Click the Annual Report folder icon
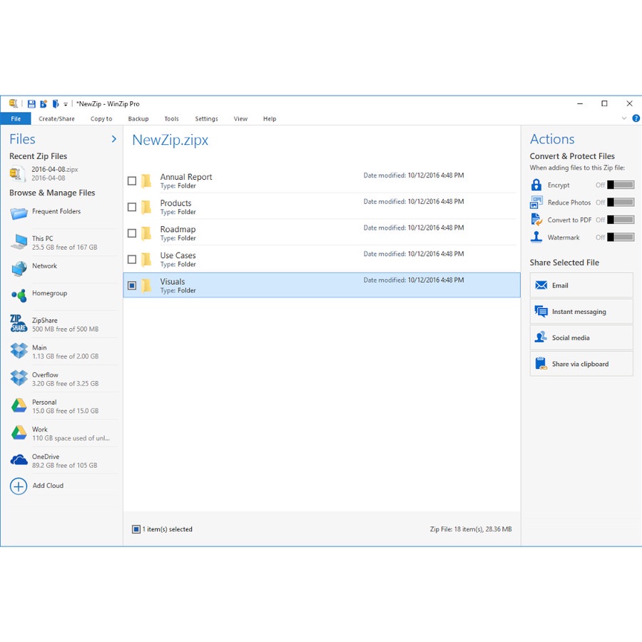This screenshot has height=642, width=642. click(x=146, y=181)
